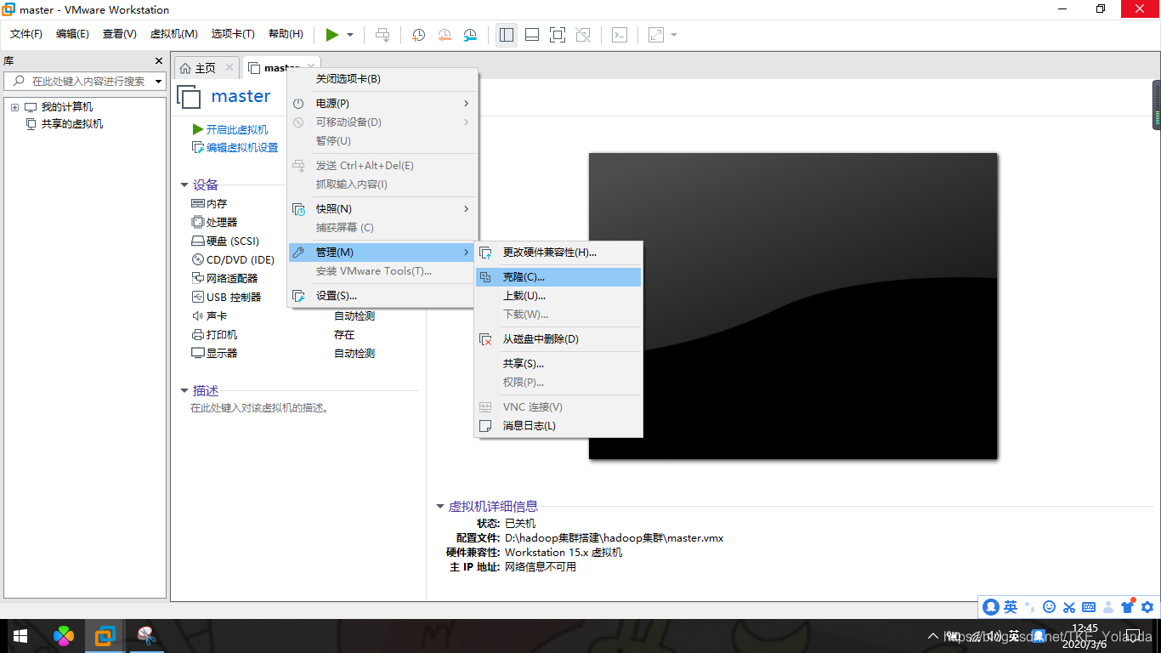
Task: Expand the 我的计算机 tree node
Action: [x=14, y=107]
